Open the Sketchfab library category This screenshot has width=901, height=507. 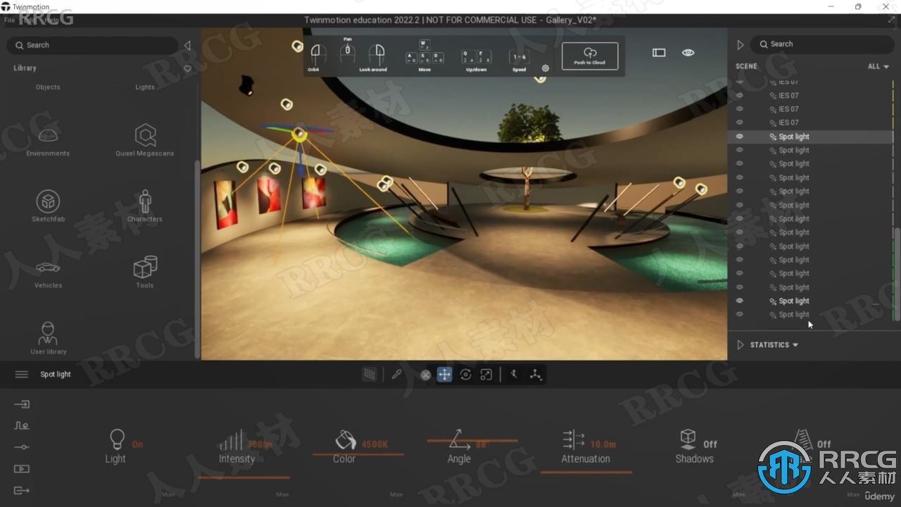48,206
